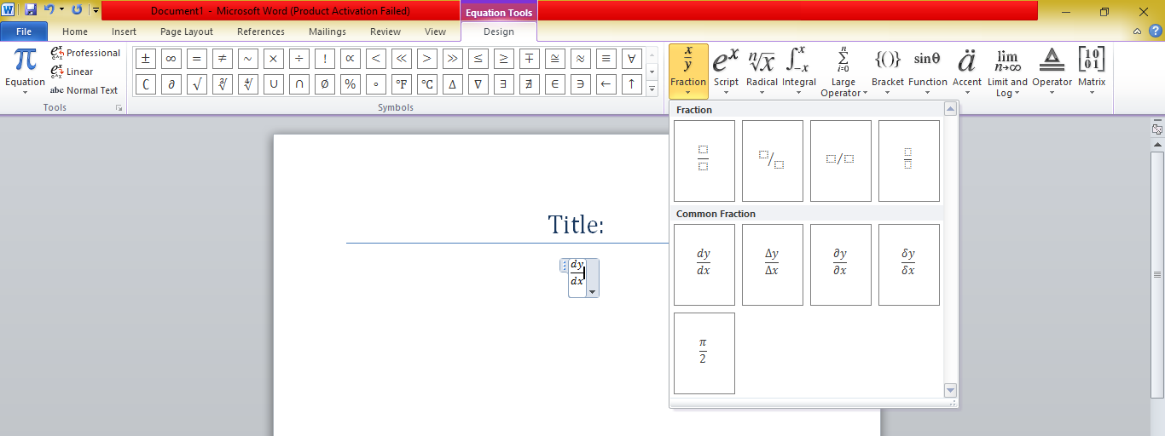Image resolution: width=1165 pixels, height=436 pixels.
Task: Choose the stacked fraction template
Action: click(x=704, y=160)
